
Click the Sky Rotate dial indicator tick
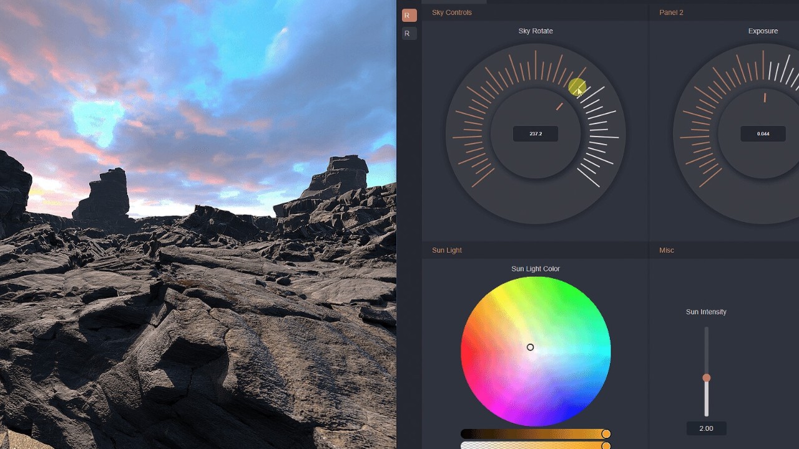pyautogui.click(x=559, y=107)
